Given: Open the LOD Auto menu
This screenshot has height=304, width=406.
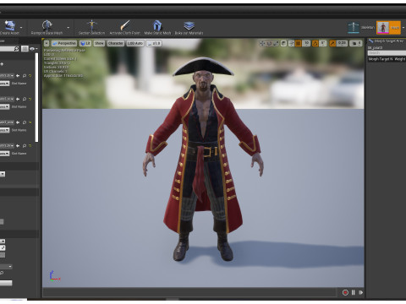Looking at the screenshot, I should pos(135,43).
